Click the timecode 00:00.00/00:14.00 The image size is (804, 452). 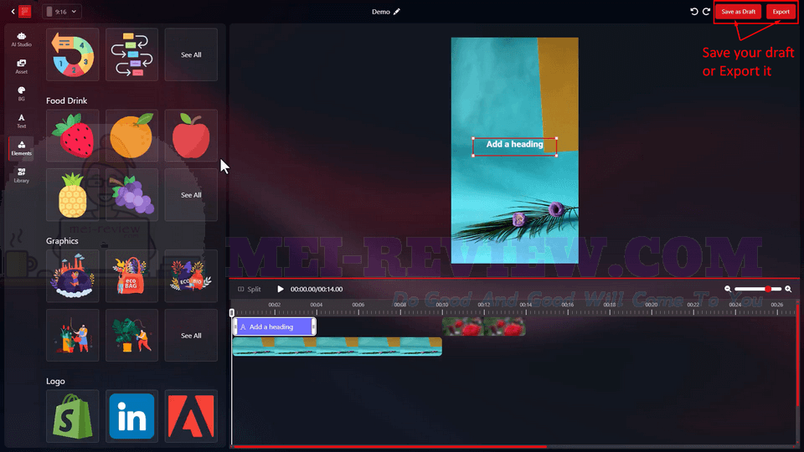[x=317, y=289]
